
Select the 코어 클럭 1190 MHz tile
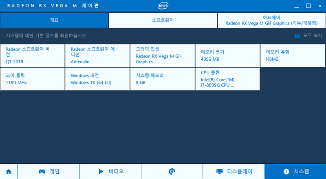[x=33, y=79]
